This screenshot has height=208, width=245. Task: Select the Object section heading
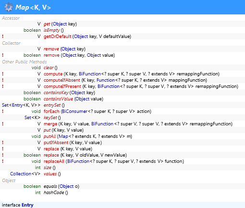(x=9, y=181)
